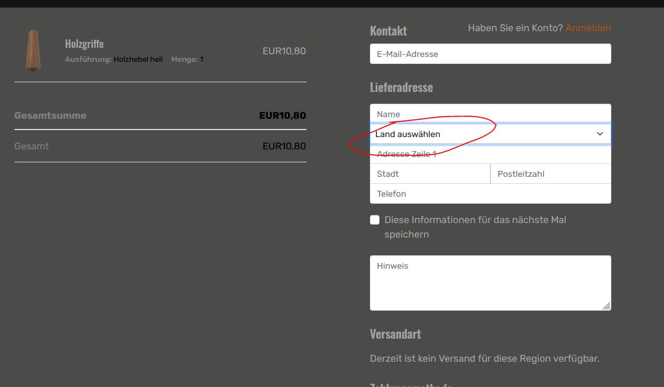Open the Anmelden login link
Screen dimensions: 664x387
pos(588,28)
